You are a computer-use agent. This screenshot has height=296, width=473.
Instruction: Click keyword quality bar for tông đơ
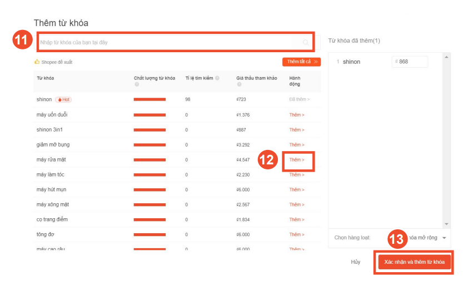(150, 234)
